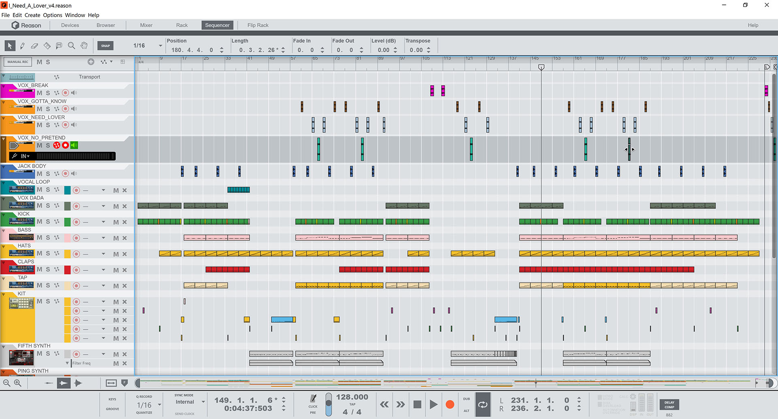
Task: Collapse the VOX_NO_PRETEND track
Action: pos(4,139)
